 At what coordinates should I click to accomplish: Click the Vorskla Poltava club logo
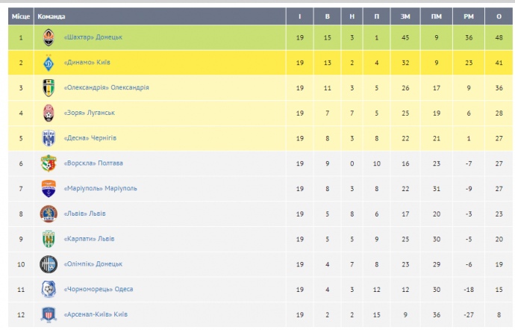point(49,164)
